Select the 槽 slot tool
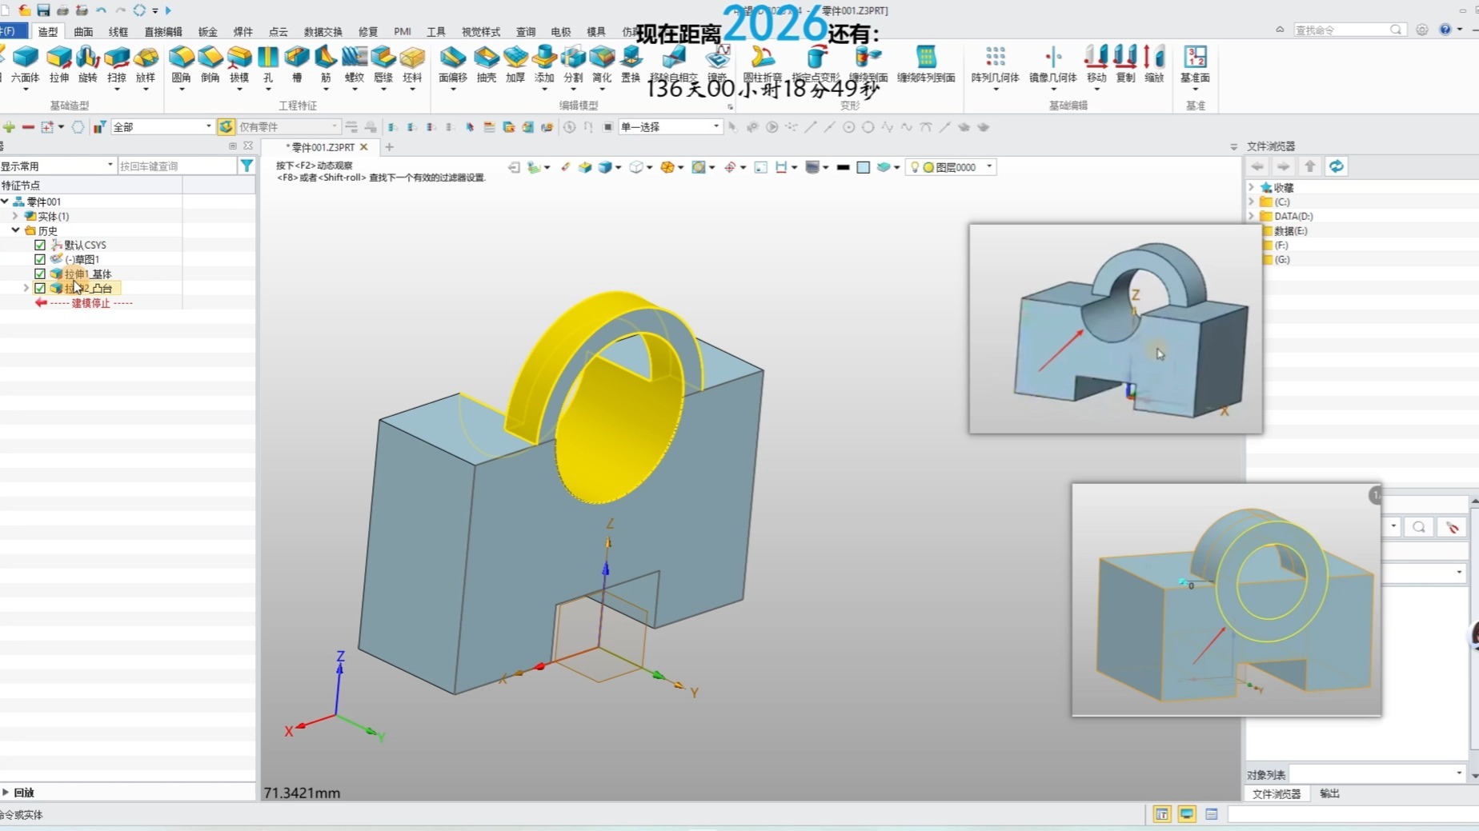 [x=297, y=64]
